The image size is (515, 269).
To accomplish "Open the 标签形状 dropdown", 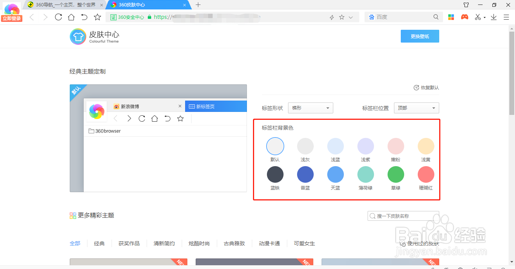I will click(x=311, y=108).
